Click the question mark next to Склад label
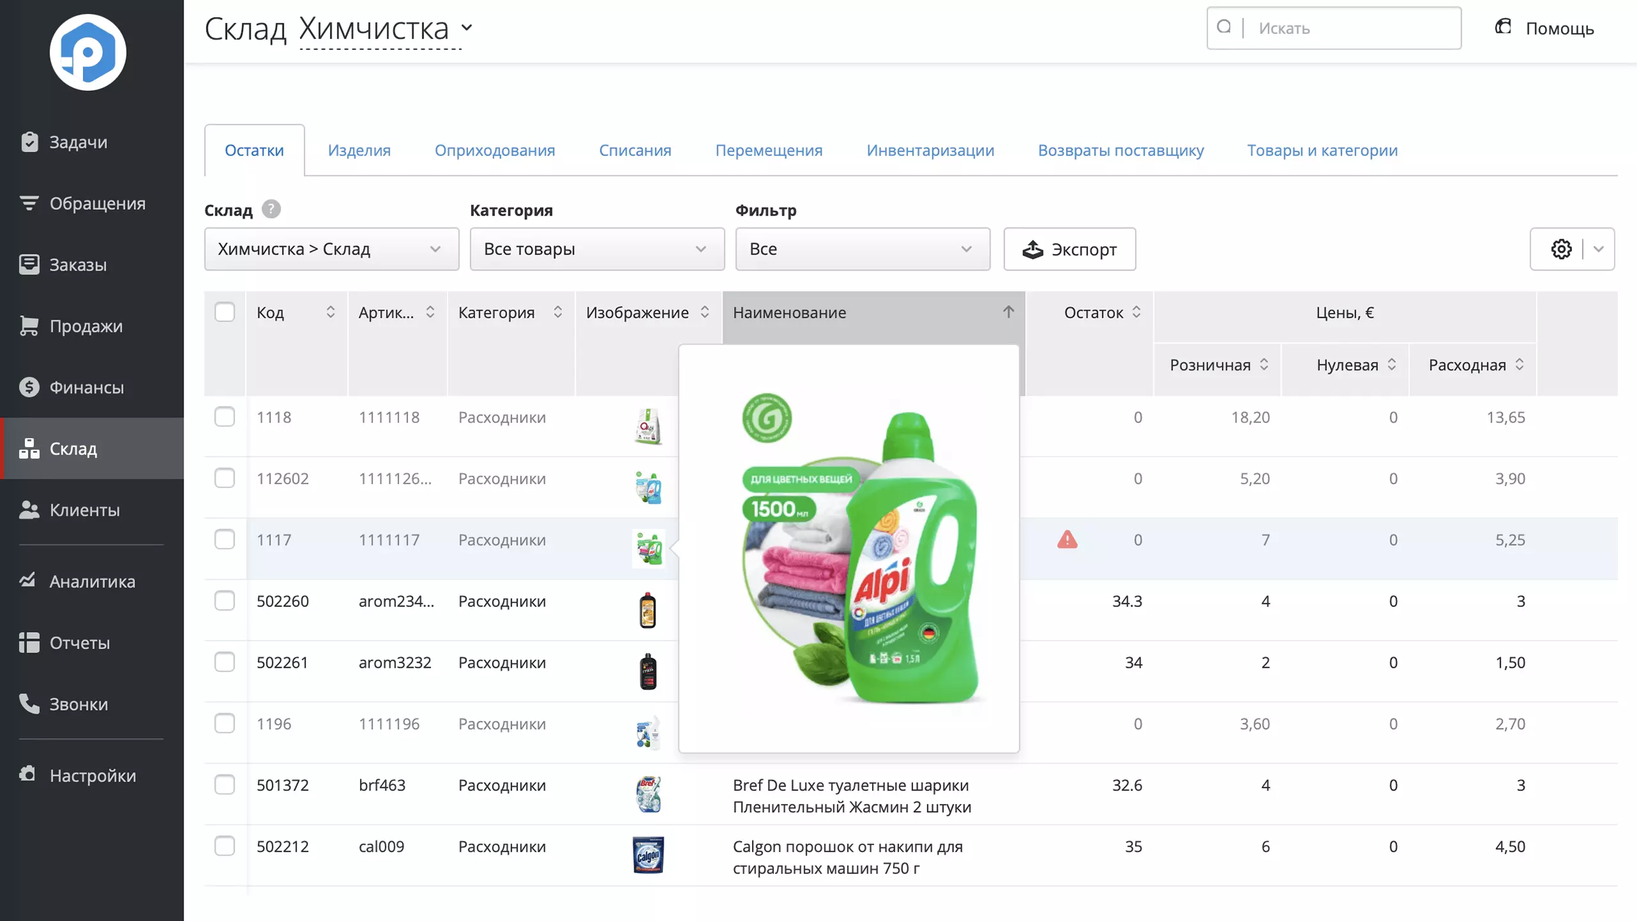 [271, 209]
